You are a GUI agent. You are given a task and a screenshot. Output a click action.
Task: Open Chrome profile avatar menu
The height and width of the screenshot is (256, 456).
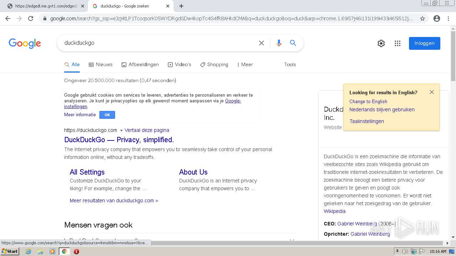437,18
